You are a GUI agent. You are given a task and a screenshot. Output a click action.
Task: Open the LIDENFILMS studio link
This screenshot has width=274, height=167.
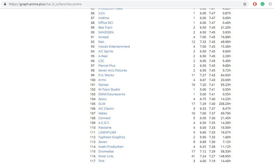[x=107, y=132]
